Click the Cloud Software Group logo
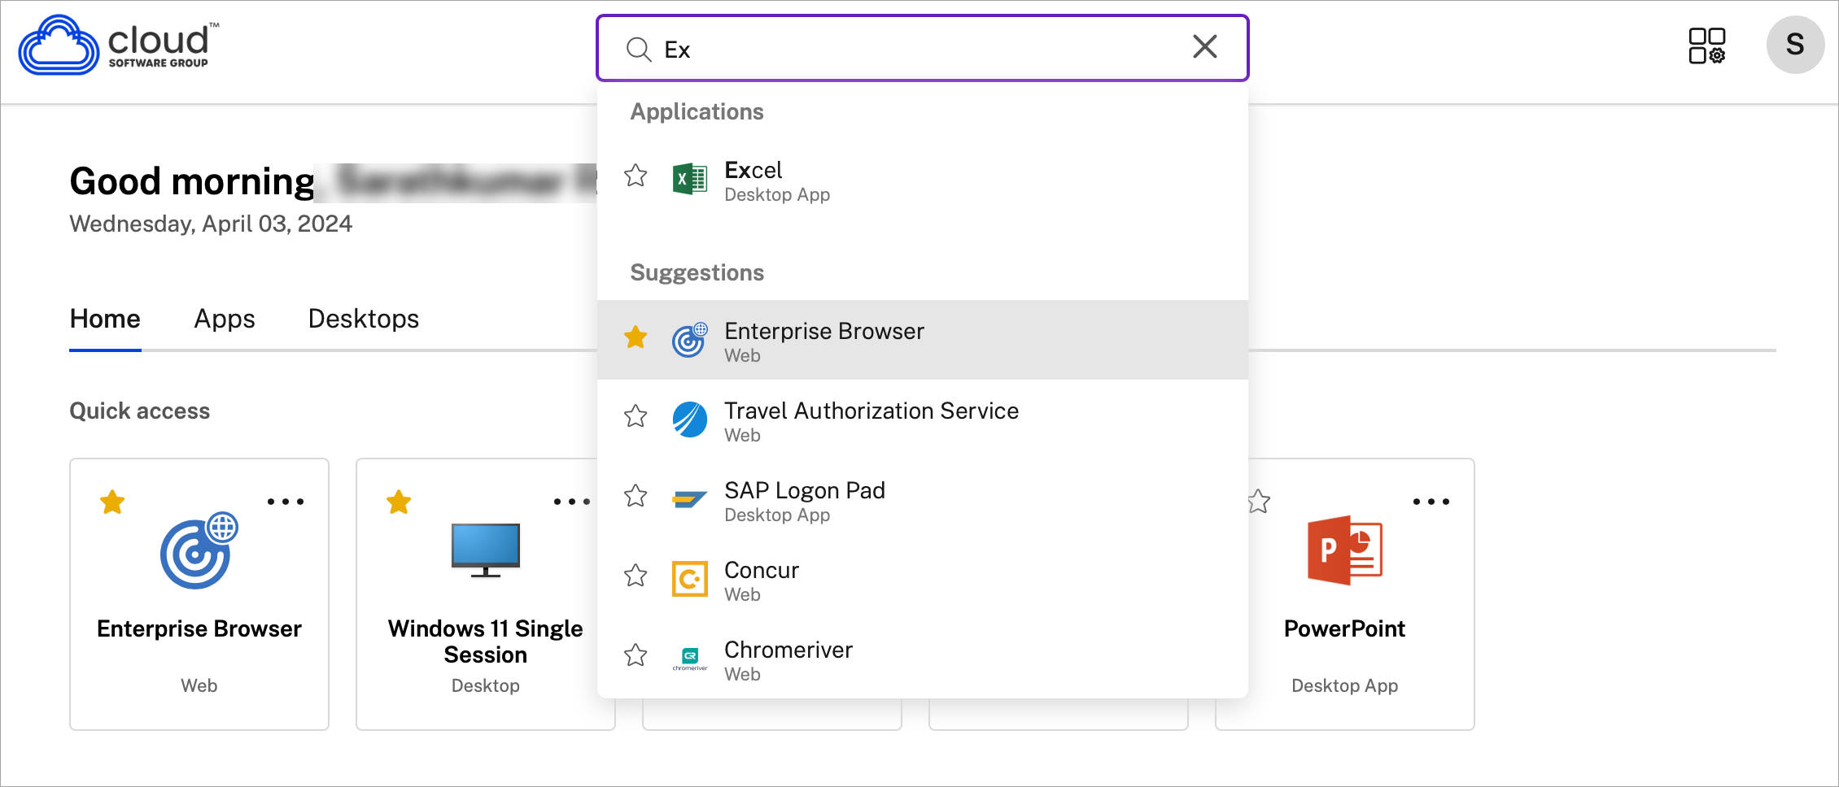The width and height of the screenshot is (1839, 787). click(119, 46)
